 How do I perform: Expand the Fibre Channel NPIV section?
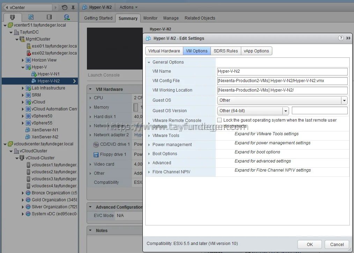pyautogui.click(x=149, y=172)
